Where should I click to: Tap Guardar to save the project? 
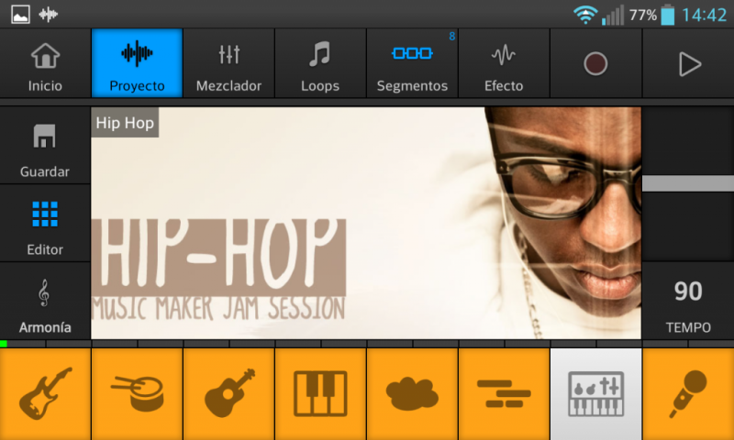[x=45, y=147]
